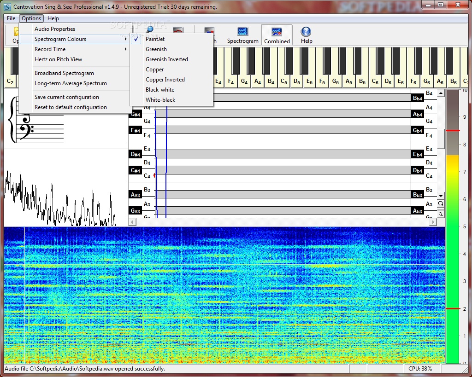The image size is (472, 377).
Task: Click the Bb4 label on right side
Action: 418,98
